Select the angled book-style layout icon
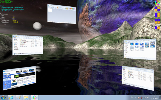The image size is (161, 100). [157, 27]
